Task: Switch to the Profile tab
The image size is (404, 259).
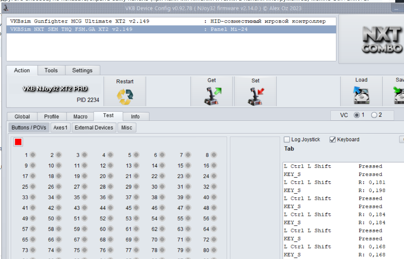Action: 51,116
